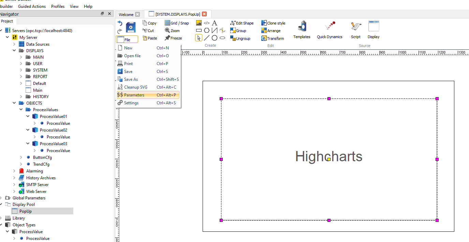Expand the Web Server node

[14, 192]
